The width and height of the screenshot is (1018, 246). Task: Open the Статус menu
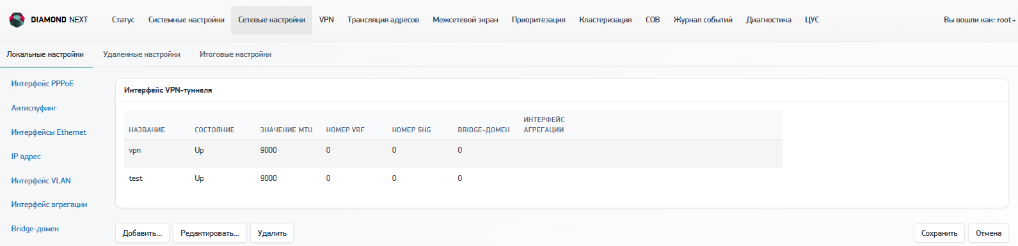pos(123,20)
